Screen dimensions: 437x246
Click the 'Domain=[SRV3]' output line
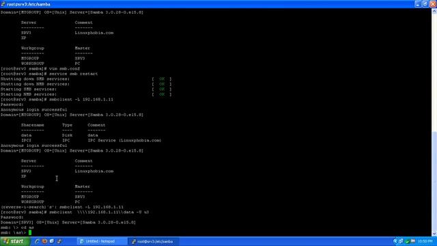click(x=68, y=222)
